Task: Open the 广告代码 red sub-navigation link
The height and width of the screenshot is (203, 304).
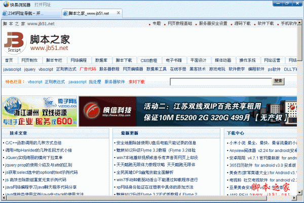Action: pyautogui.click(x=88, y=69)
